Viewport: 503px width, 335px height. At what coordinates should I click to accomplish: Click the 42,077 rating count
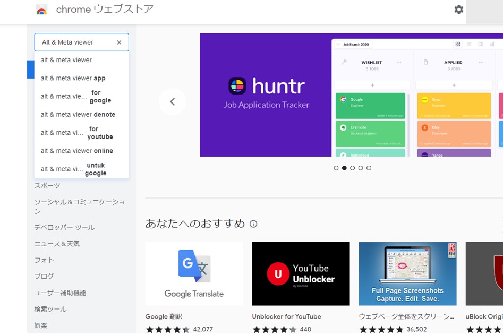click(x=203, y=329)
